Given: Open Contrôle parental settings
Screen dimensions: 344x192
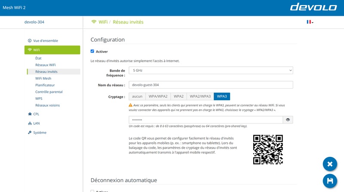Looking at the screenshot, I should click(49, 92).
